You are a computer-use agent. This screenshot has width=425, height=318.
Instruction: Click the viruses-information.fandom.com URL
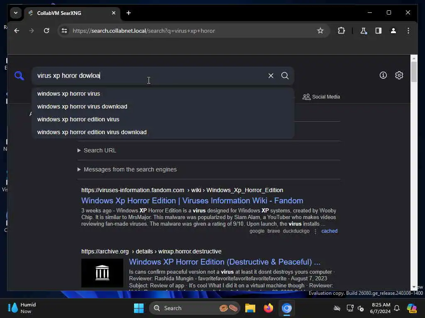coord(182,190)
